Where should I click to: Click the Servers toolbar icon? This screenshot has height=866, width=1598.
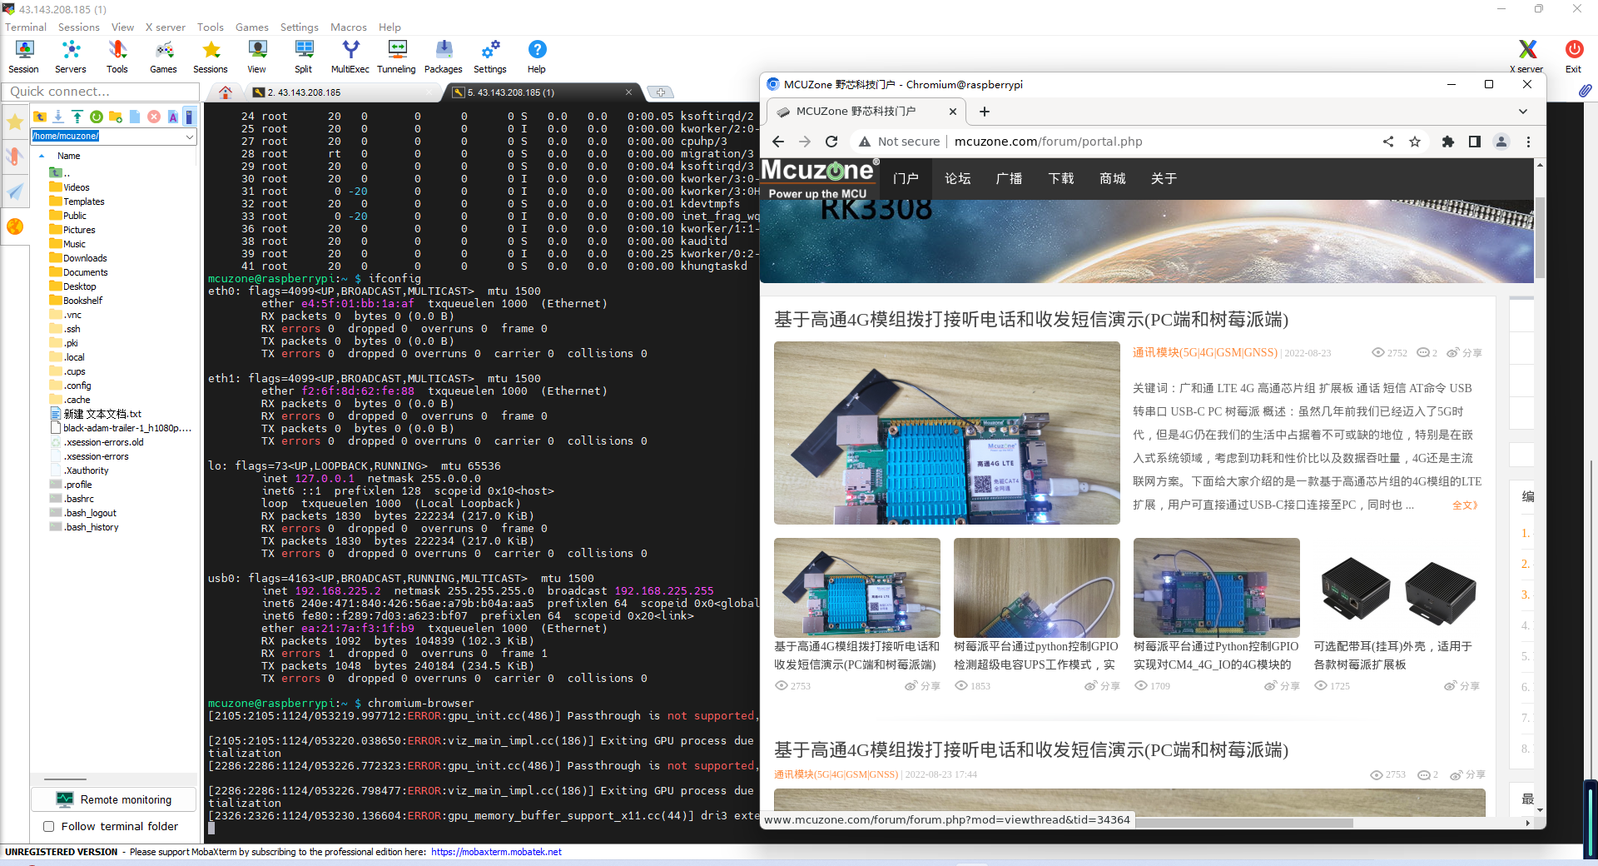(x=71, y=57)
